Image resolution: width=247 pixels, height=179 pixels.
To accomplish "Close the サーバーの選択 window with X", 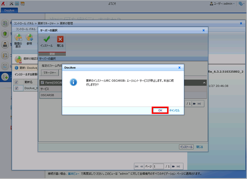I will (x=204, y=30).
